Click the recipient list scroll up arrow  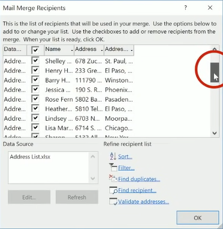click(215, 49)
